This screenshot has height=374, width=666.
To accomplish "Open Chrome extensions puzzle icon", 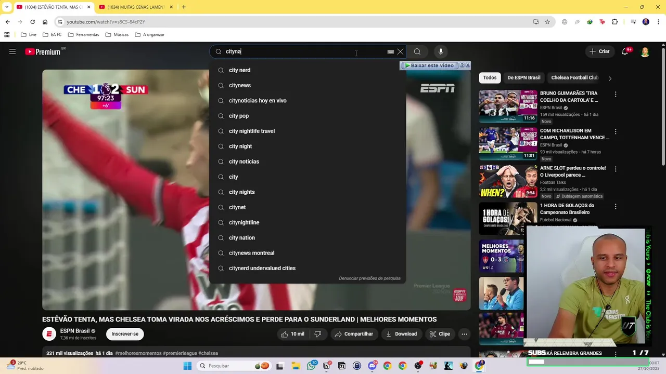I will coord(615,22).
